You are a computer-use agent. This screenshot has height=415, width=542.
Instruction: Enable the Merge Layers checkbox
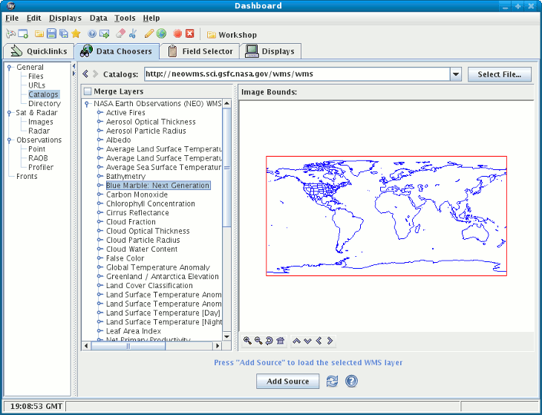(88, 91)
